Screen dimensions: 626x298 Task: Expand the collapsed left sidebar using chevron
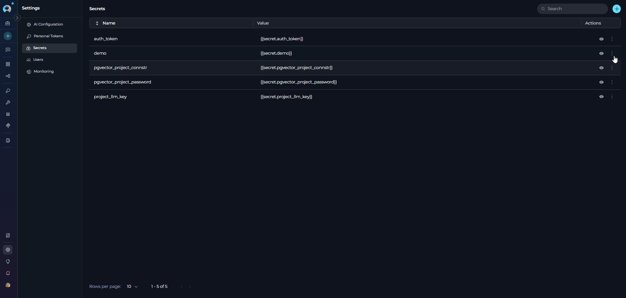click(17, 18)
